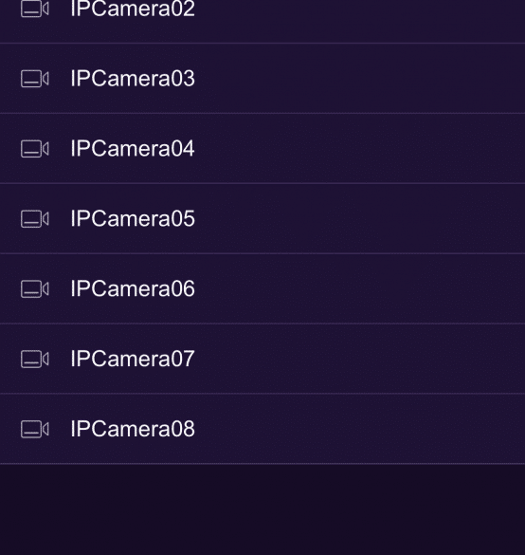Activate the IPCamera08 list row

262,429
